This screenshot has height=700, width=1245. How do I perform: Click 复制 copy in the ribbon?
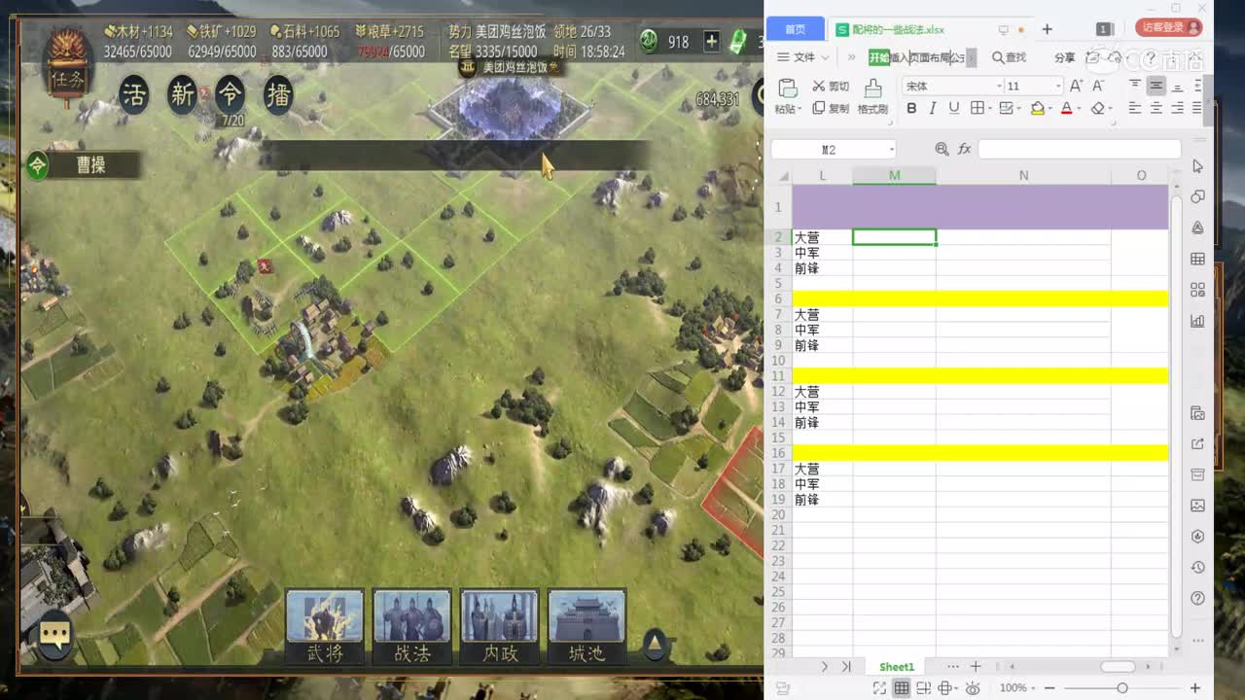click(x=831, y=109)
